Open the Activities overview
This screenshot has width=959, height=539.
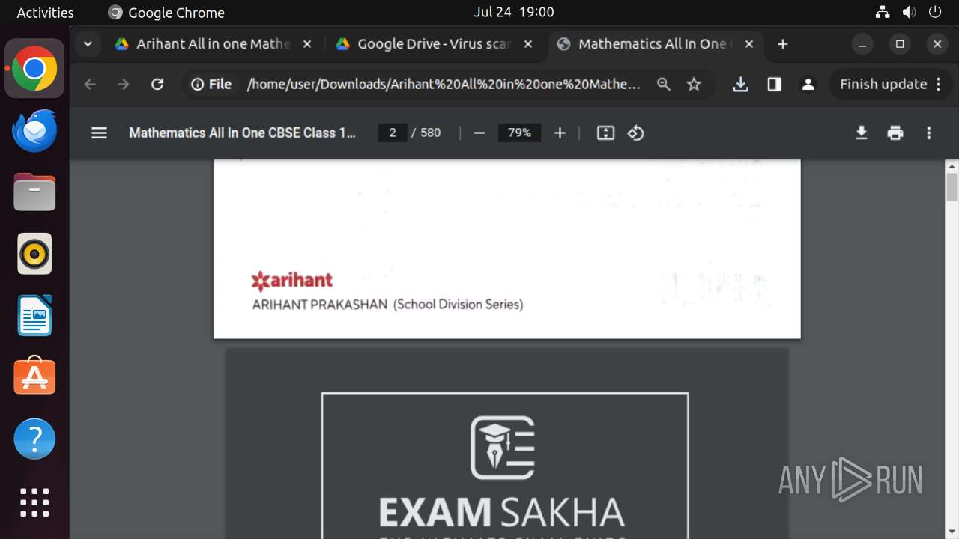click(x=45, y=13)
